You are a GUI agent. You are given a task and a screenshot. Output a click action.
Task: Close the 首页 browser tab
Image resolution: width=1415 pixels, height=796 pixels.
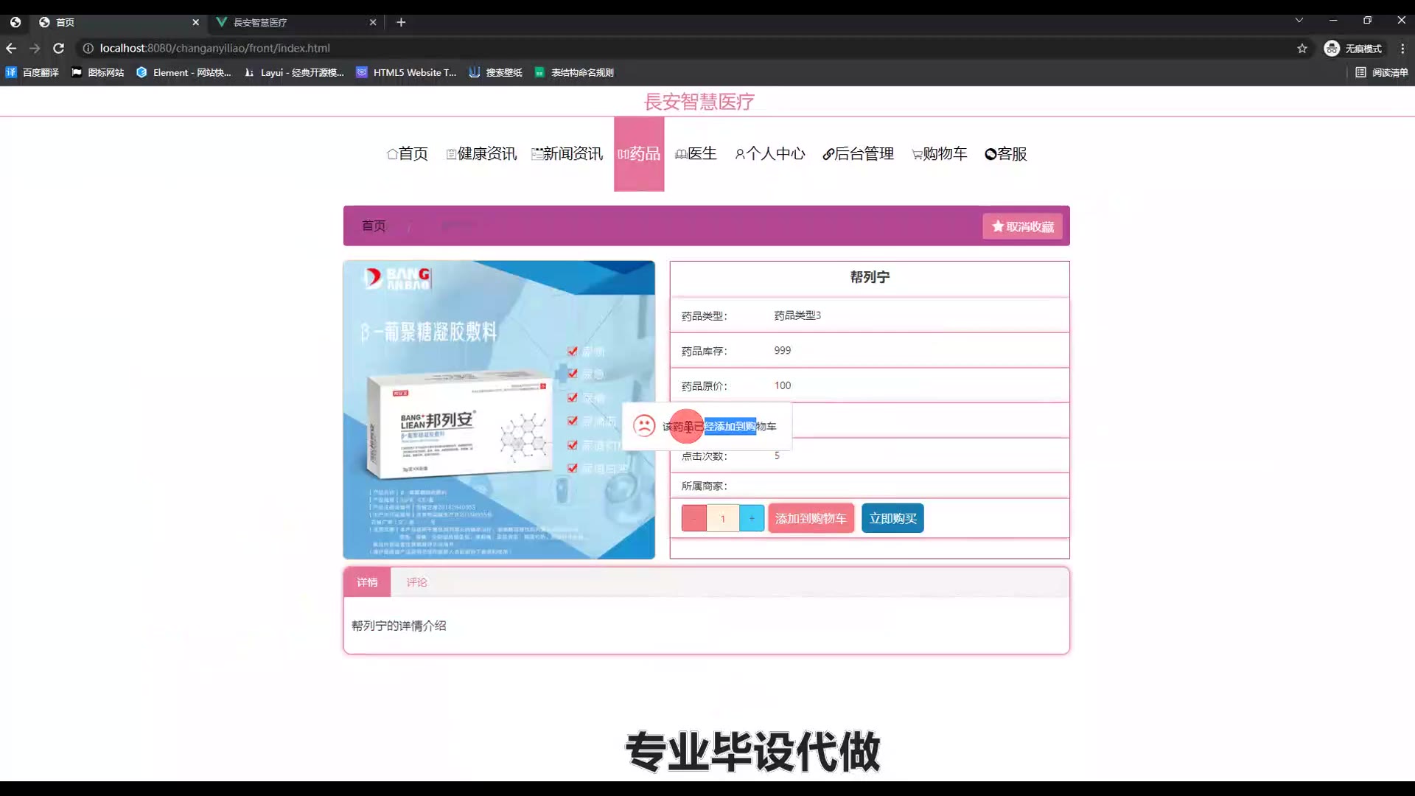(195, 22)
